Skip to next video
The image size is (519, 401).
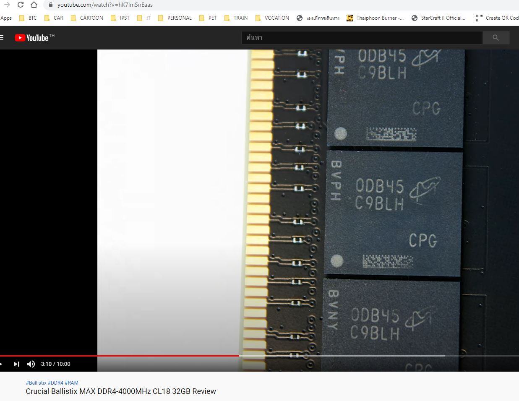click(16, 364)
